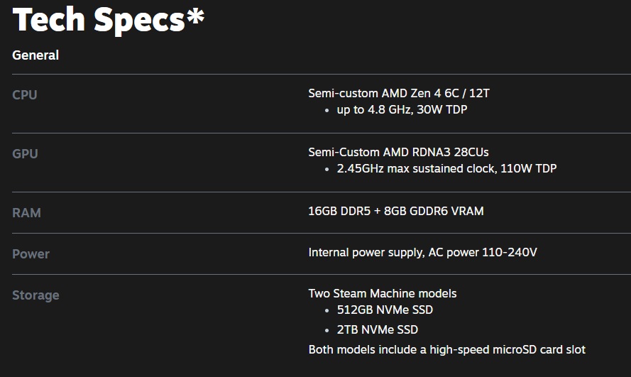Select the 2TB NVMe SSD list item
The image size is (631, 377).
coord(378,329)
